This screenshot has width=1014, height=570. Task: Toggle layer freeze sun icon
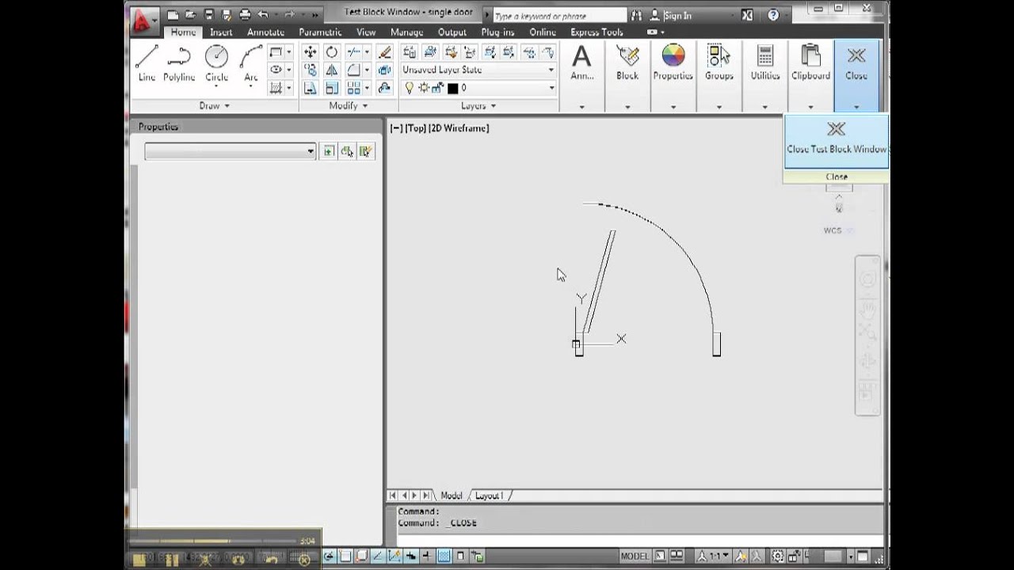pos(424,88)
